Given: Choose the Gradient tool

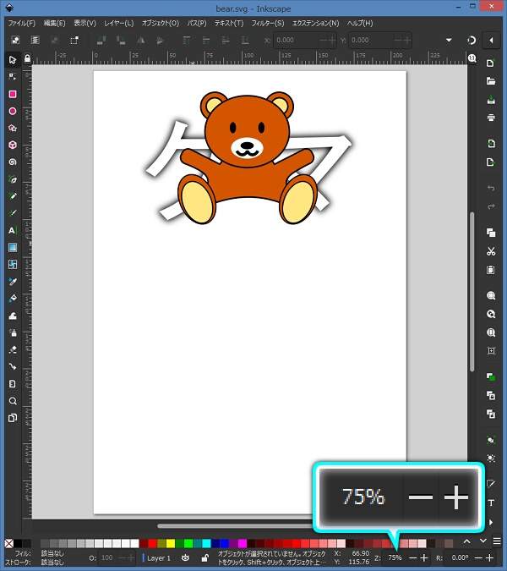Looking at the screenshot, I should pos(13,248).
